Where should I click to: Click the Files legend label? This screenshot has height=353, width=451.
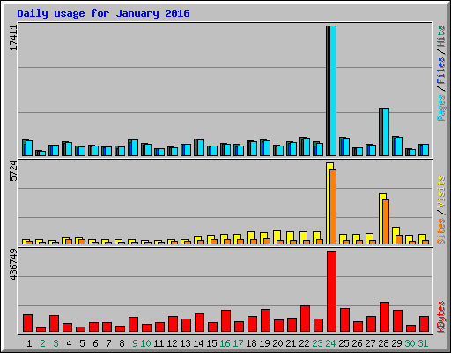tap(441, 71)
